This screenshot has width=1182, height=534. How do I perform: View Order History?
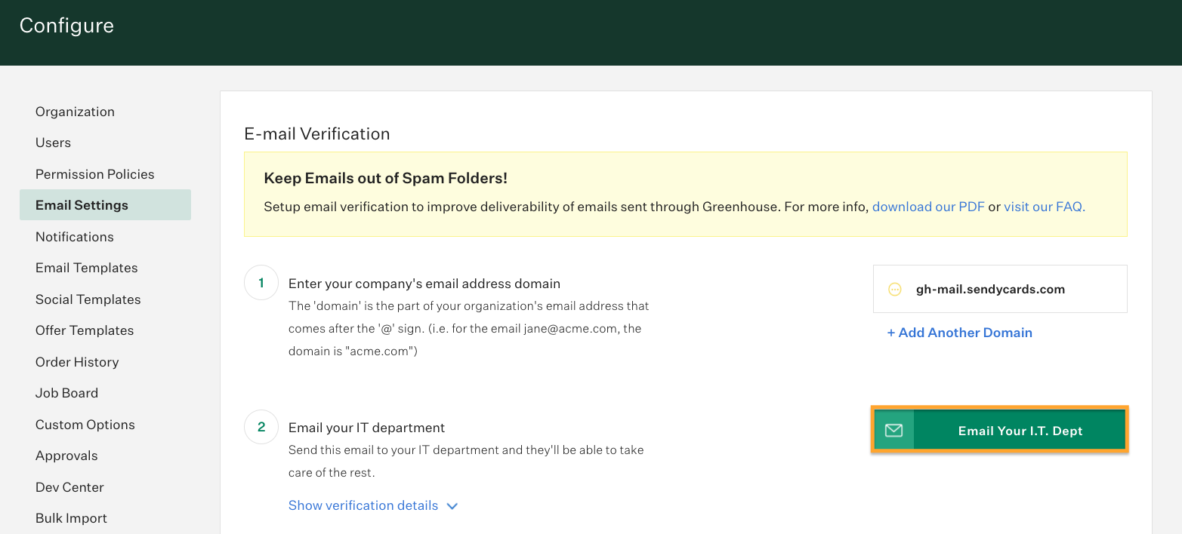(77, 362)
